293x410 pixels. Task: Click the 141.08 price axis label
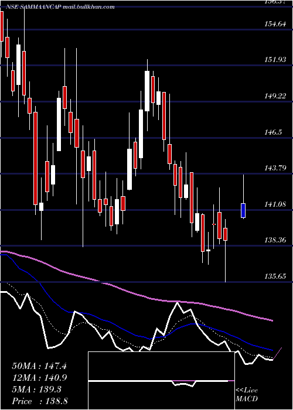(x=275, y=204)
